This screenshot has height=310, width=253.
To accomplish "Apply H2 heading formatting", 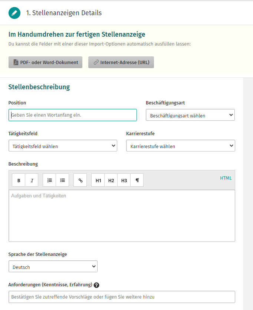I will click(111, 180).
